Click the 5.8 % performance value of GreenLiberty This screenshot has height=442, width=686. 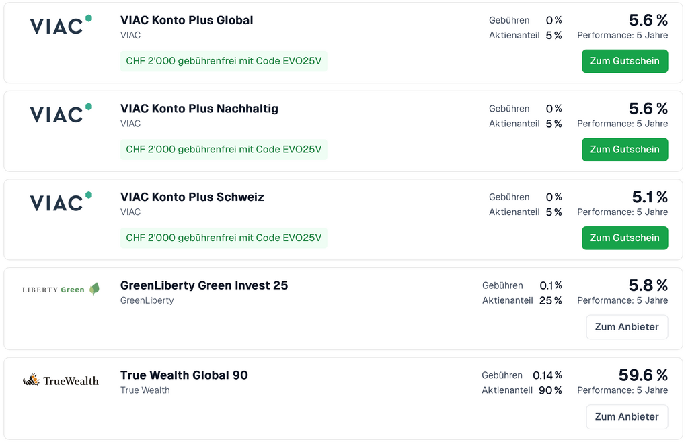[648, 285]
